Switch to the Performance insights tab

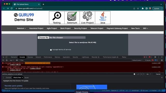(x=110, y=57)
